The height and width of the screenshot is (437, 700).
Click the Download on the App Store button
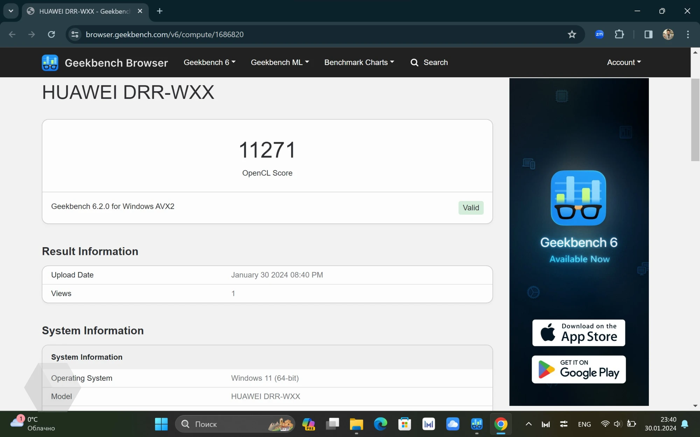579,332
